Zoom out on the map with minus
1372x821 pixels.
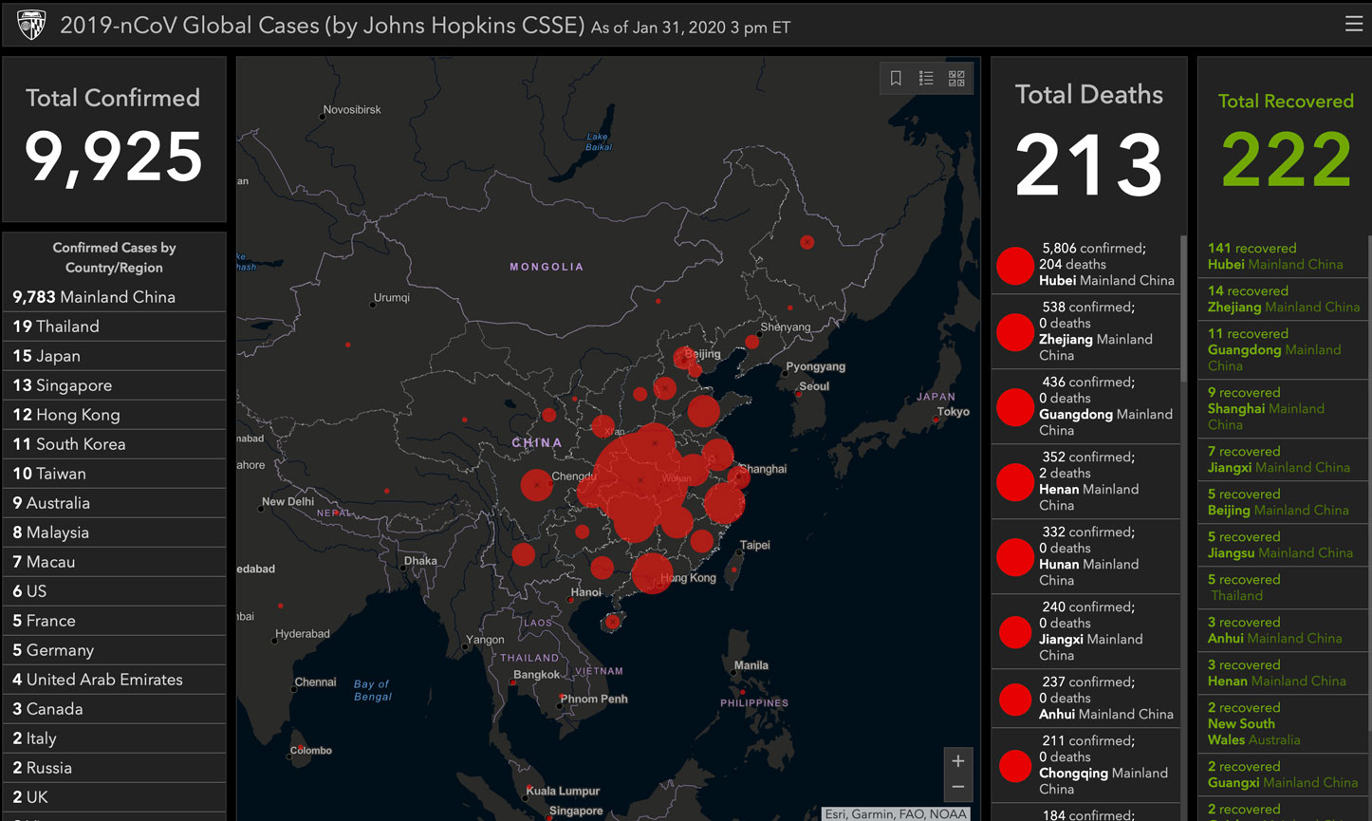point(958,787)
